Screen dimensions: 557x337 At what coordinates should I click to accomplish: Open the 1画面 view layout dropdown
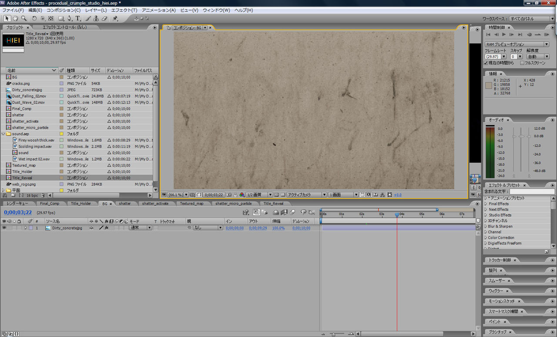(344, 195)
